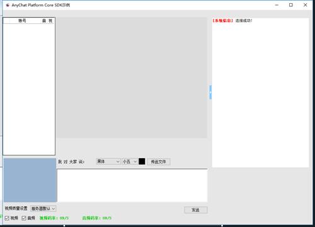Click the large gray remote video area
This screenshot has width=315, height=227.
(x=132, y=78)
